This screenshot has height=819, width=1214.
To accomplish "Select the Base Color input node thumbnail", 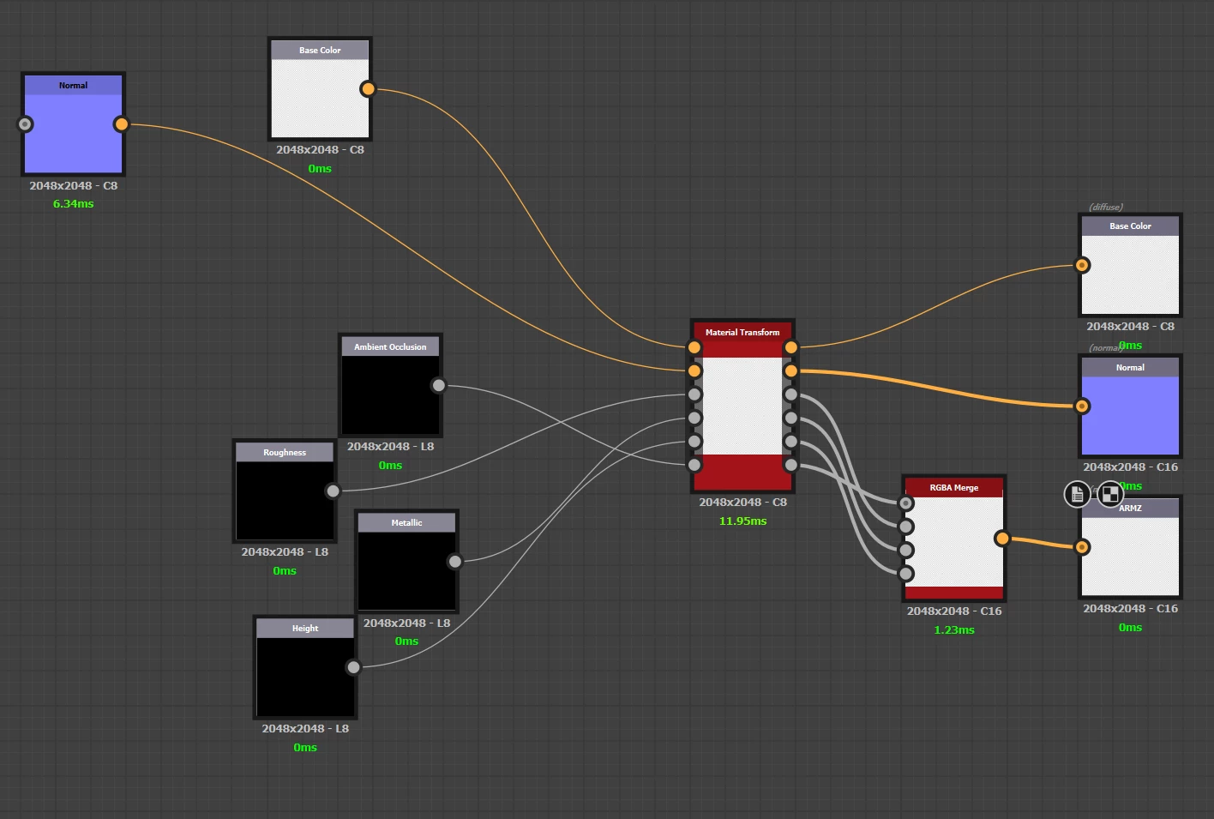I will [320, 98].
